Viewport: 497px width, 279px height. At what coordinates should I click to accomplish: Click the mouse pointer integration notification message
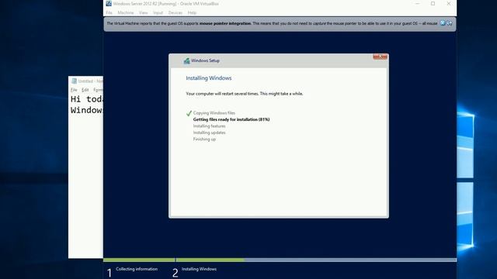pyautogui.click(x=272, y=23)
